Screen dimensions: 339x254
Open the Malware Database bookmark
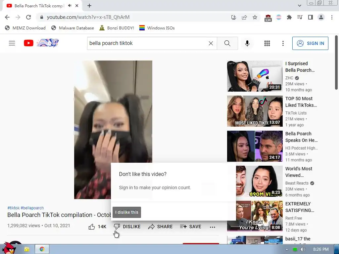pyautogui.click(x=73, y=28)
